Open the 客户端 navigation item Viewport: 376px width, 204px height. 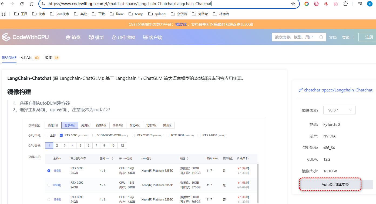pyautogui.click(x=153, y=37)
